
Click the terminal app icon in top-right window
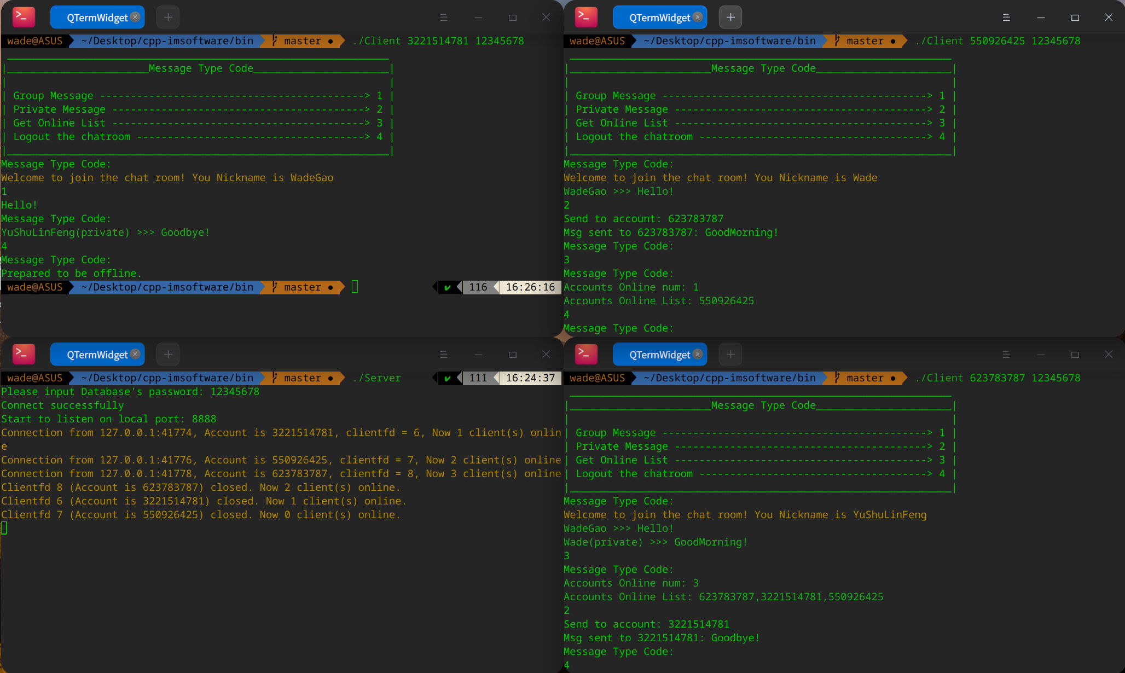coord(586,18)
